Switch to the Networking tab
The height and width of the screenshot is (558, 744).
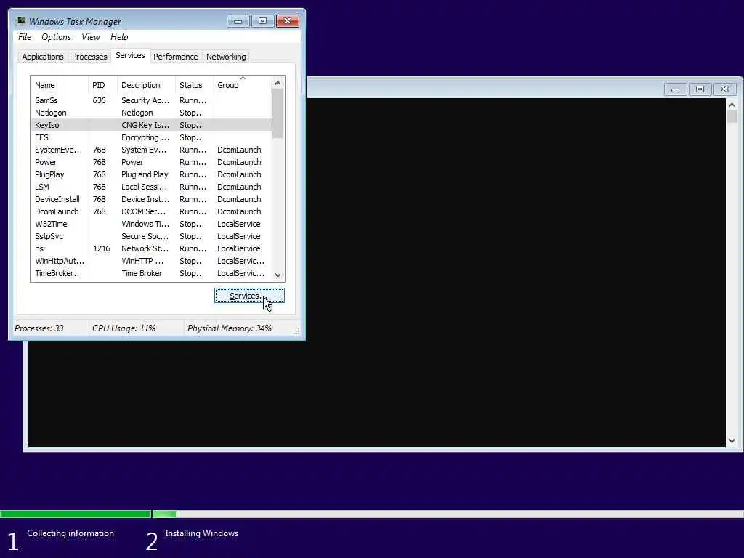[x=226, y=57]
